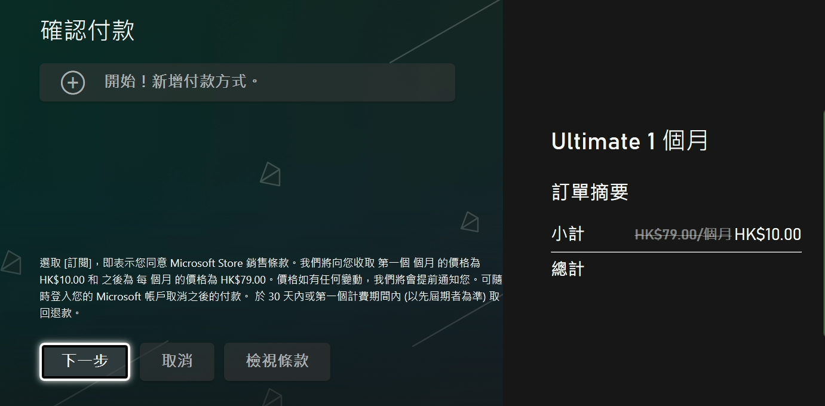Select the focused Next button with white outline
The image size is (825, 406).
(x=84, y=361)
